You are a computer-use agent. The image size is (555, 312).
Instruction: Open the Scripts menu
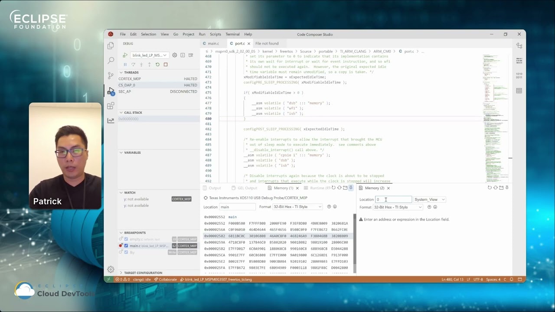click(x=215, y=34)
